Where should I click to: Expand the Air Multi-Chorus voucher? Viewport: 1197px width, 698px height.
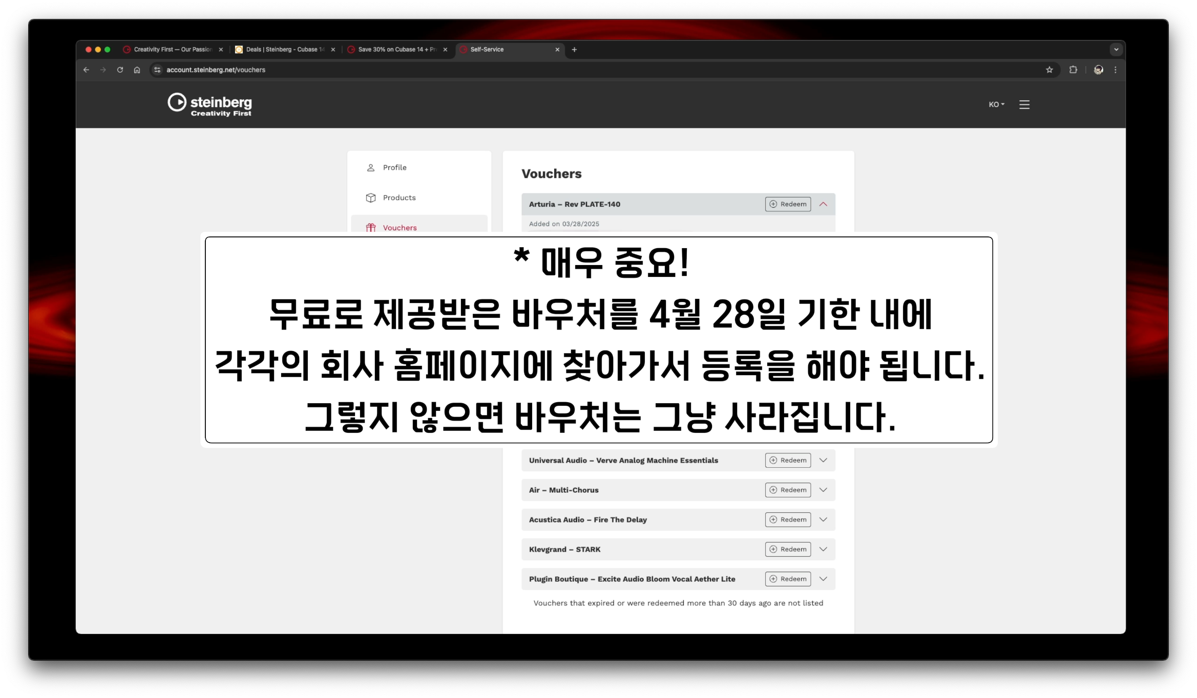(823, 490)
